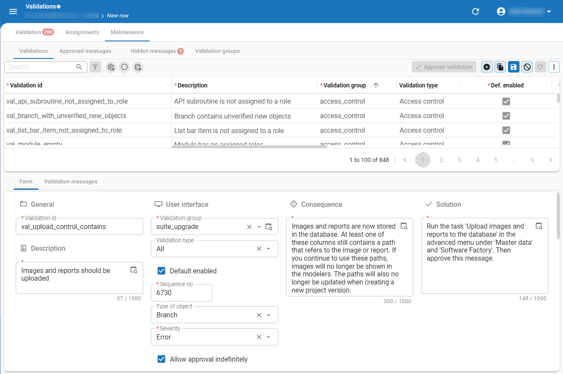The height and width of the screenshot is (374, 563).
Task: Expand the Validation group dropdown arrow
Action: [259, 227]
